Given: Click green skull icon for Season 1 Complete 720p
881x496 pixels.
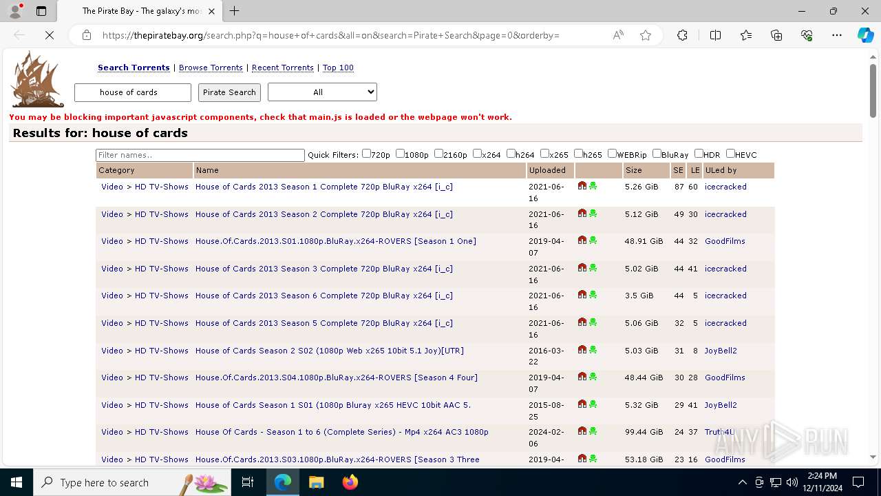Looking at the screenshot, I should click(x=593, y=186).
